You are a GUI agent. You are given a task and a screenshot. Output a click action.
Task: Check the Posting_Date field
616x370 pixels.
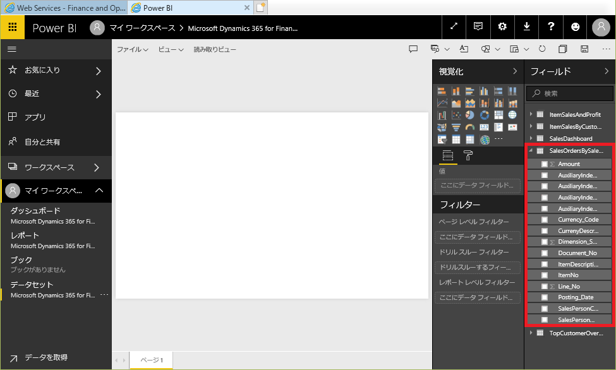(545, 297)
